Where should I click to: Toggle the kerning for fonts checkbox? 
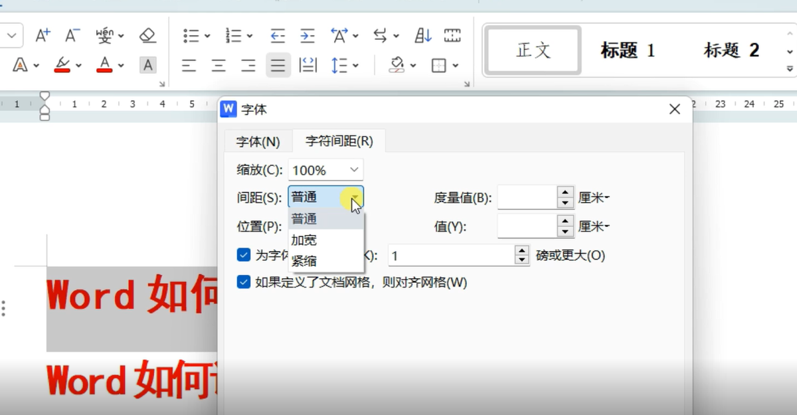click(244, 255)
